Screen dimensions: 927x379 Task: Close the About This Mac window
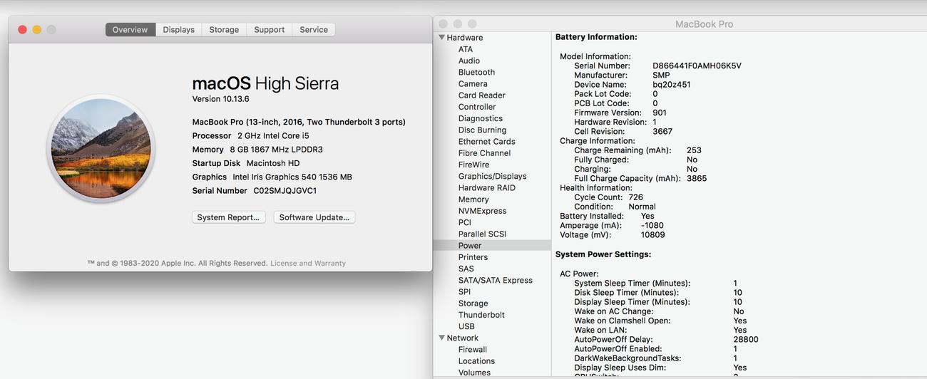22,29
